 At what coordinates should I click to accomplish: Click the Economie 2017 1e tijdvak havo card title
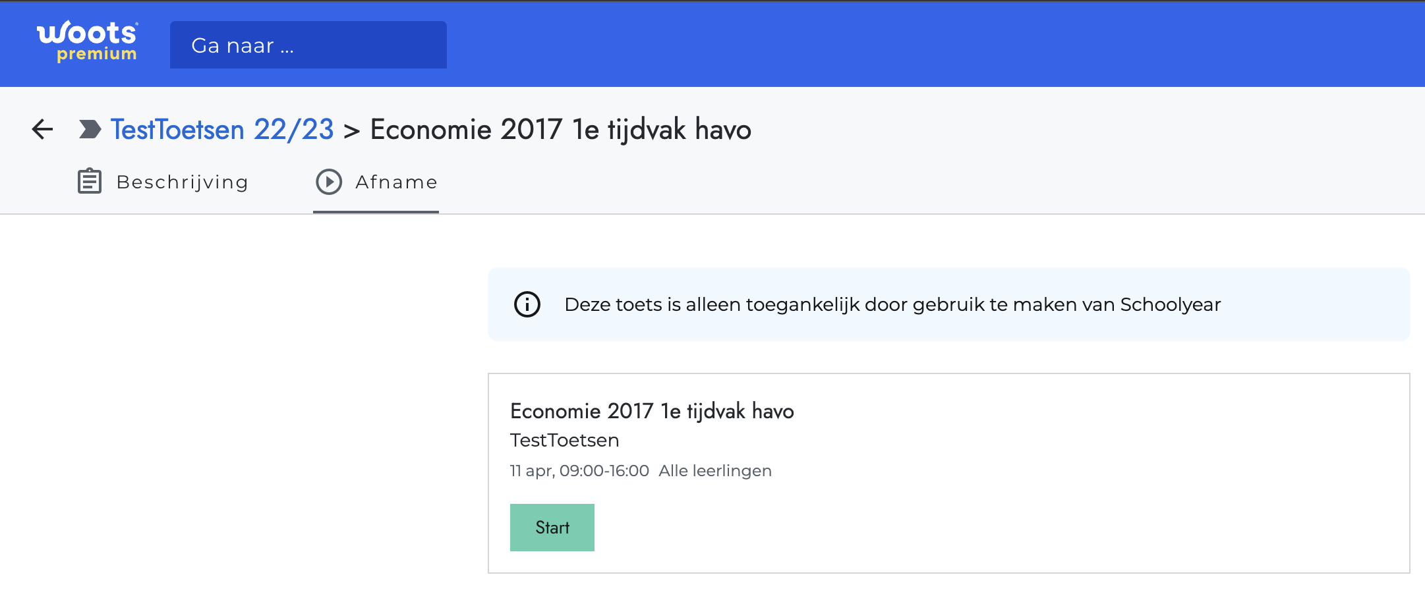click(x=652, y=411)
